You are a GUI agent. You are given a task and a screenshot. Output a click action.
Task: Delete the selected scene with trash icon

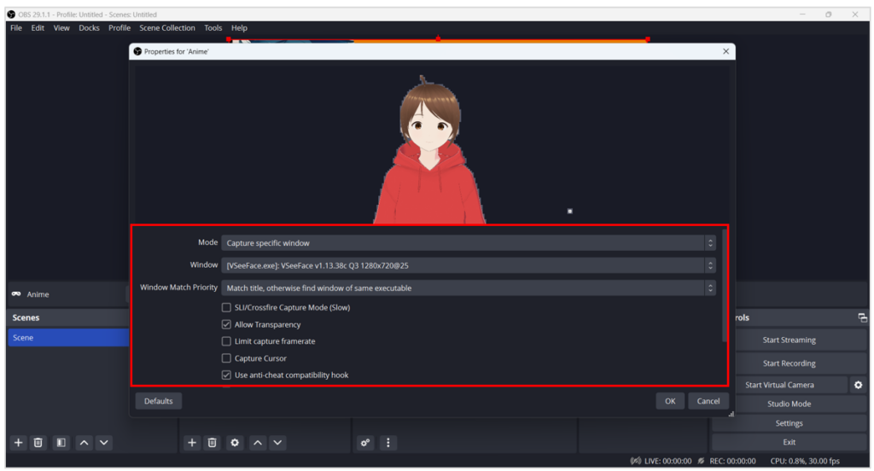[x=38, y=443]
